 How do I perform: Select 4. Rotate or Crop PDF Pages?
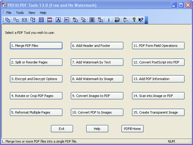click(36, 96)
